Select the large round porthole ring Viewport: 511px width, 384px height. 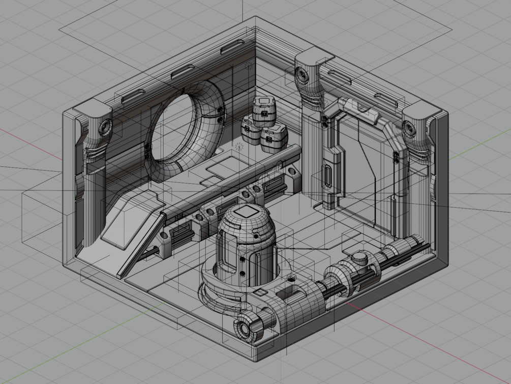[x=186, y=131]
